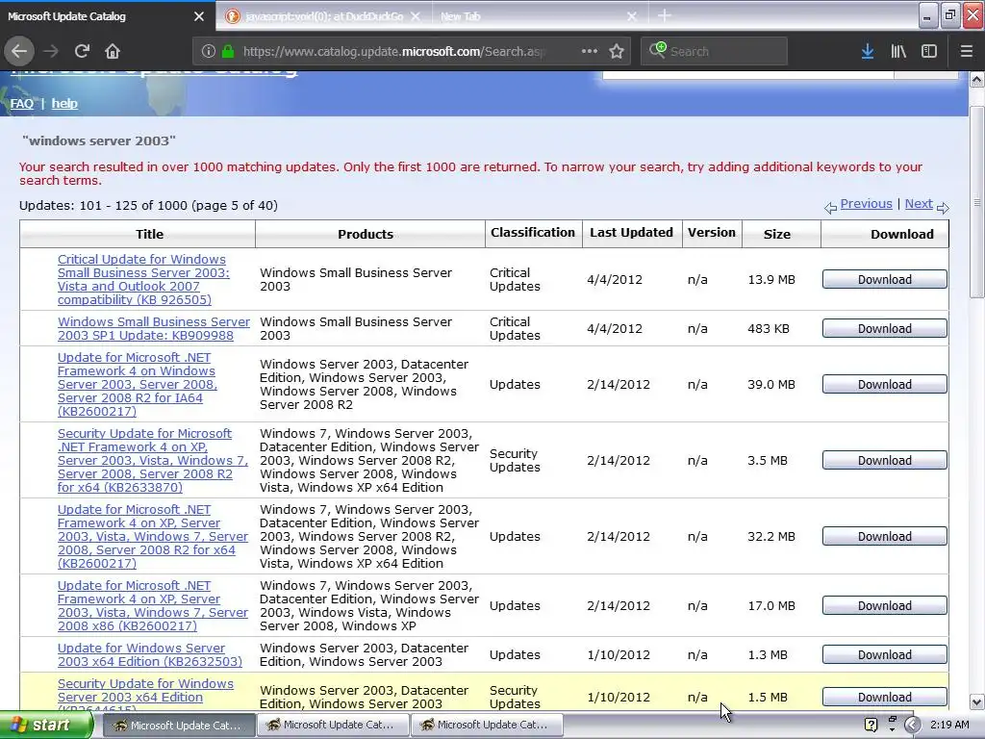Image resolution: width=985 pixels, height=739 pixels.
Task: Click the 483 KB size cell
Action: click(x=769, y=329)
